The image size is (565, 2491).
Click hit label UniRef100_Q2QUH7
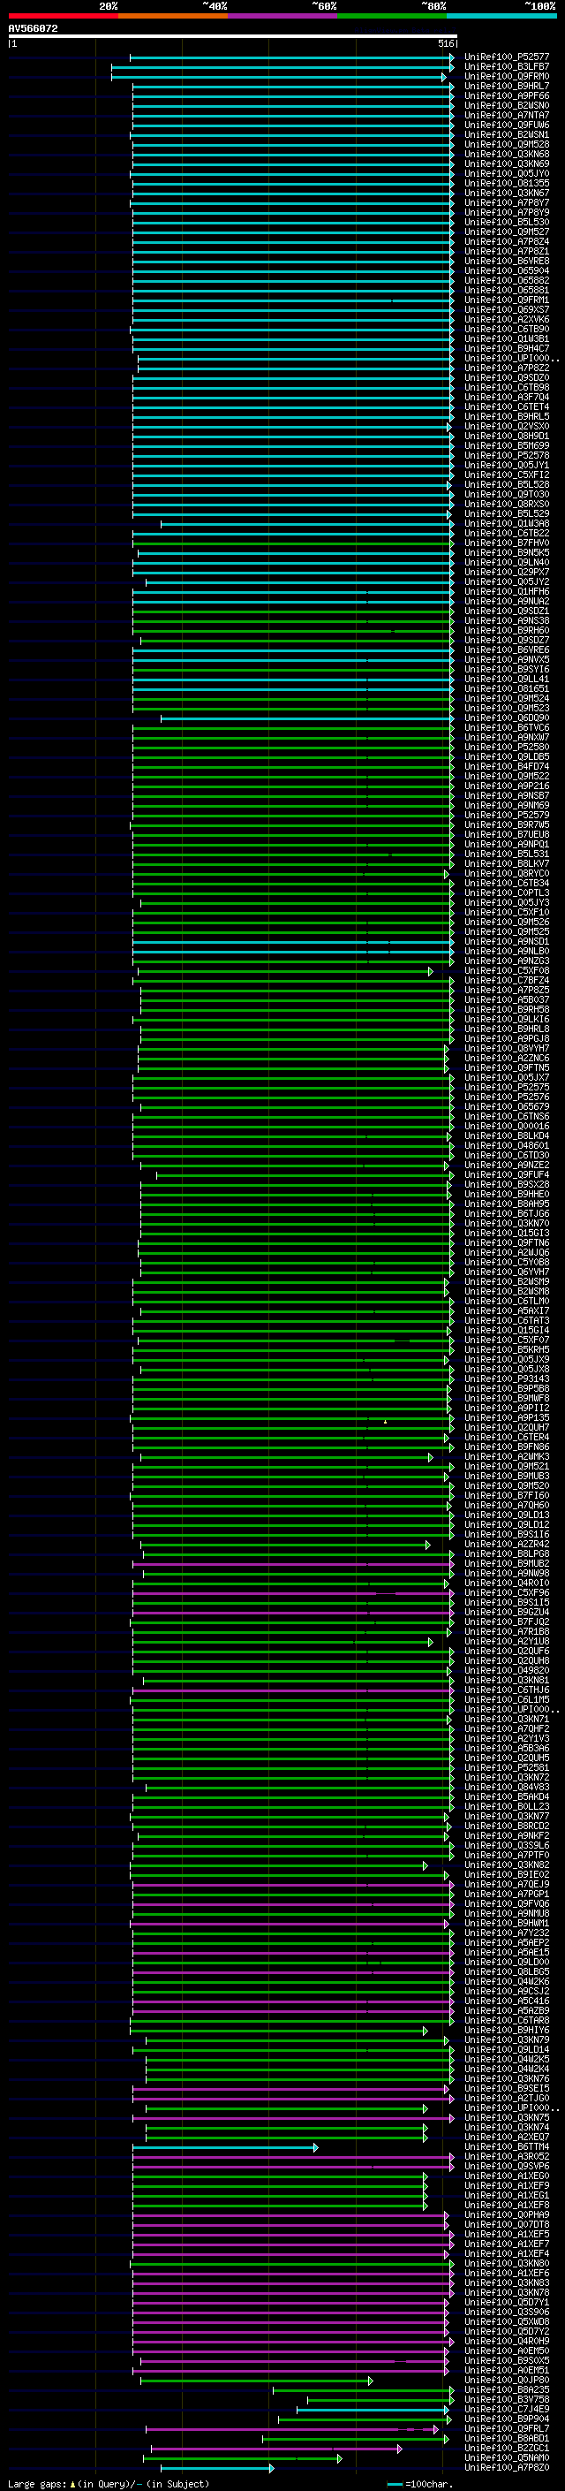[506, 1427]
